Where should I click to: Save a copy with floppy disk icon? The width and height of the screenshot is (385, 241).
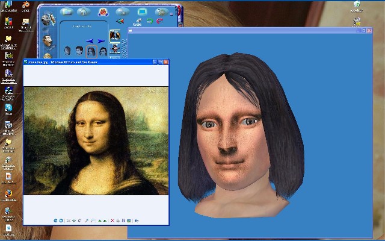pyautogui.click(x=123, y=221)
